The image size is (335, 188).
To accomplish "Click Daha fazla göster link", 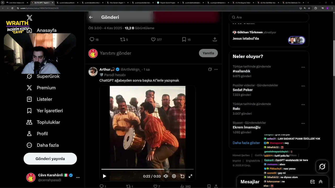I will point(246,143).
